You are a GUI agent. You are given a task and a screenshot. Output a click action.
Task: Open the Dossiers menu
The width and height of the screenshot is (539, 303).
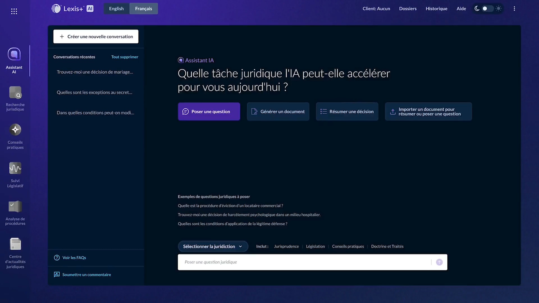point(408,9)
